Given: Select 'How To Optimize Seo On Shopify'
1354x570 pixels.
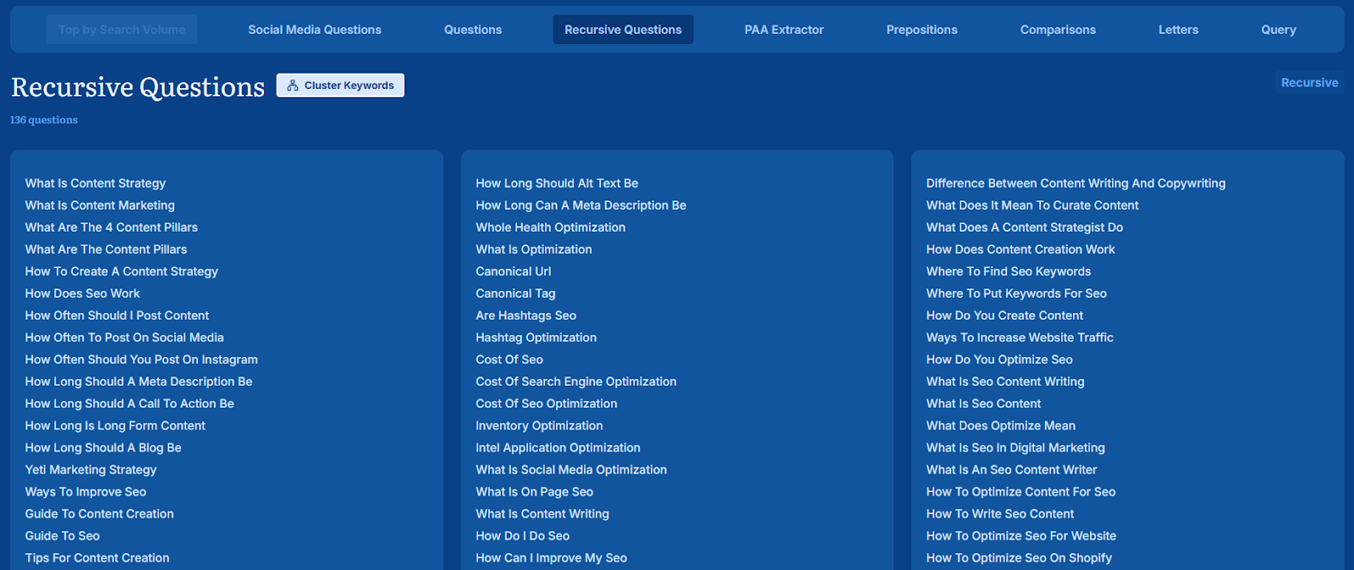Looking at the screenshot, I should (1019, 557).
